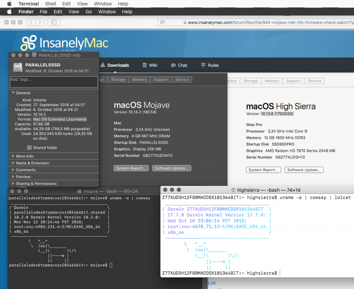Click the Mojave serial number GBZ77XUD3H12
Image resolution: width=354 pixels, height=289 pixels.
(x=158, y=156)
